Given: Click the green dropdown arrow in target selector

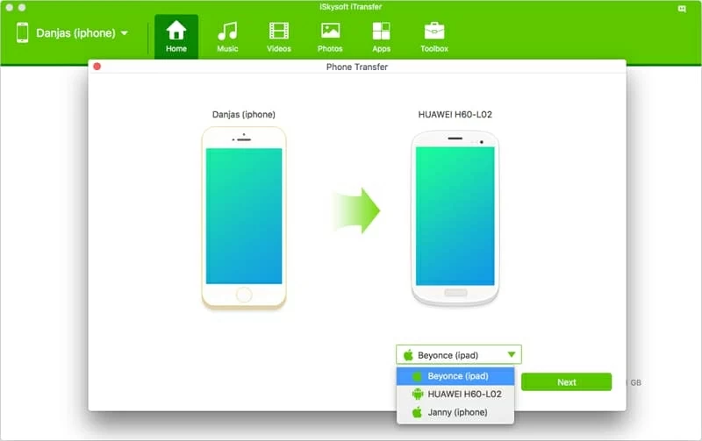Looking at the screenshot, I should [510, 355].
